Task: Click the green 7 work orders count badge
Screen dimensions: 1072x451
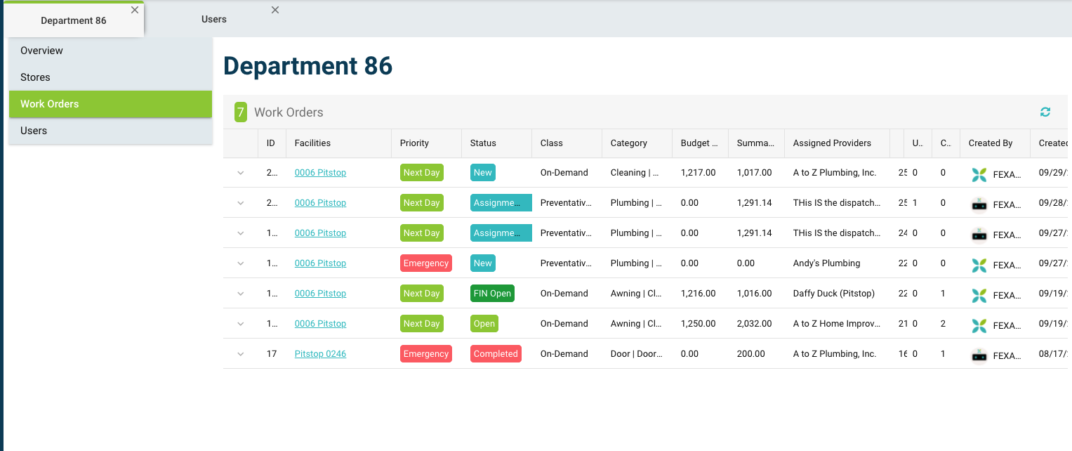Action: pyautogui.click(x=241, y=112)
